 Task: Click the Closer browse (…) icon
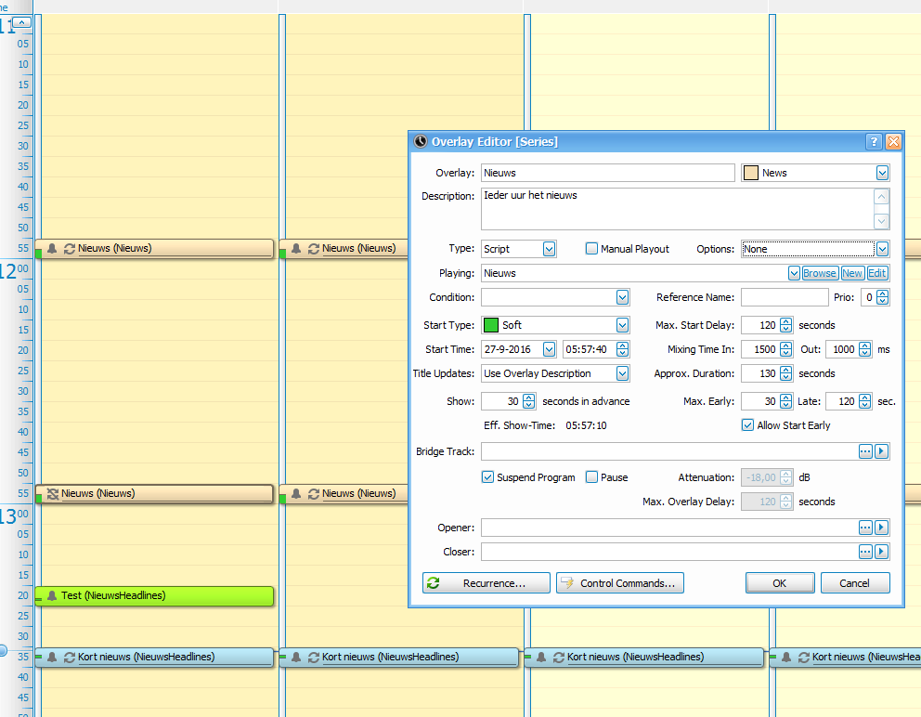865,552
